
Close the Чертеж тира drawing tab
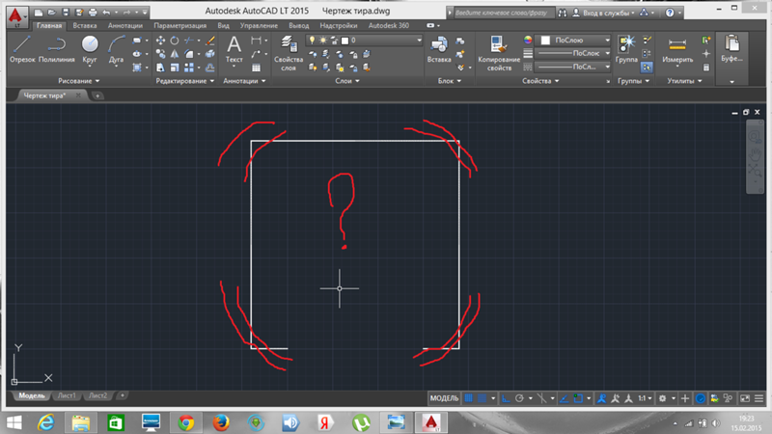point(78,95)
